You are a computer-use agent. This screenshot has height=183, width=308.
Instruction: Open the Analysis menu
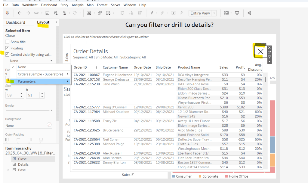78,5
